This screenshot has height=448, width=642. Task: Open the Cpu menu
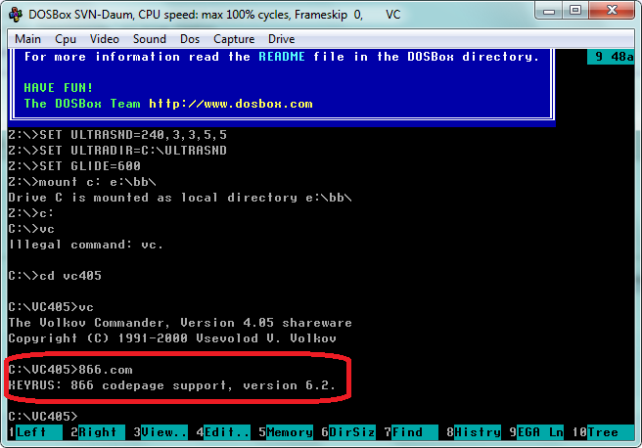pos(66,39)
